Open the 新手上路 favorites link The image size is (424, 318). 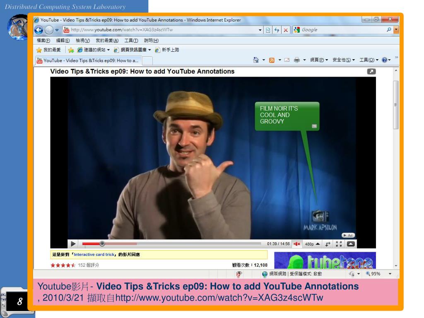(167, 50)
